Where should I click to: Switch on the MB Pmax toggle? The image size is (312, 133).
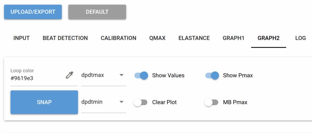tap(211, 102)
